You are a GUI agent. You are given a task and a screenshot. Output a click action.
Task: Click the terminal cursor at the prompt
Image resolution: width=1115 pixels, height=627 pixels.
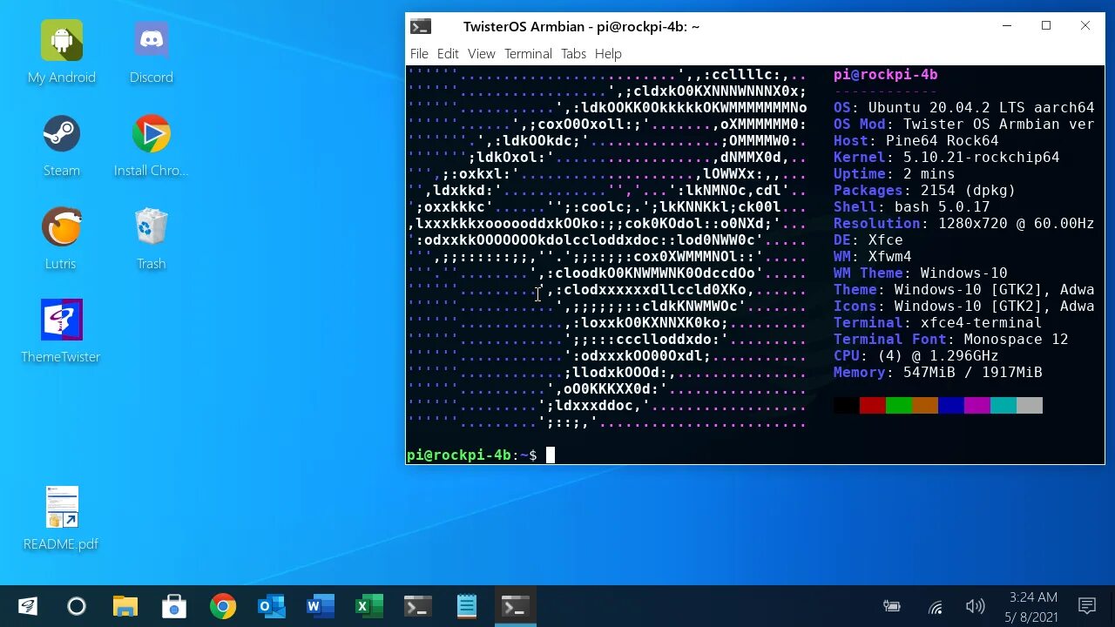pyautogui.click(x=551, y=455)
